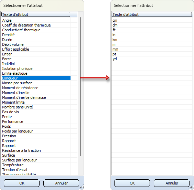Choose the mm unit
Screen dimensions: 194x190
click(x=152, y=49)
